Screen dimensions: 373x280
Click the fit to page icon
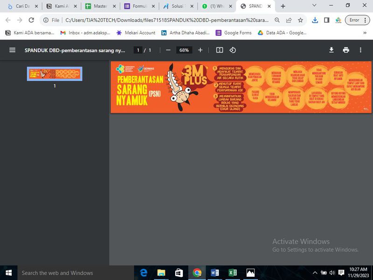[x=220, y=50]
